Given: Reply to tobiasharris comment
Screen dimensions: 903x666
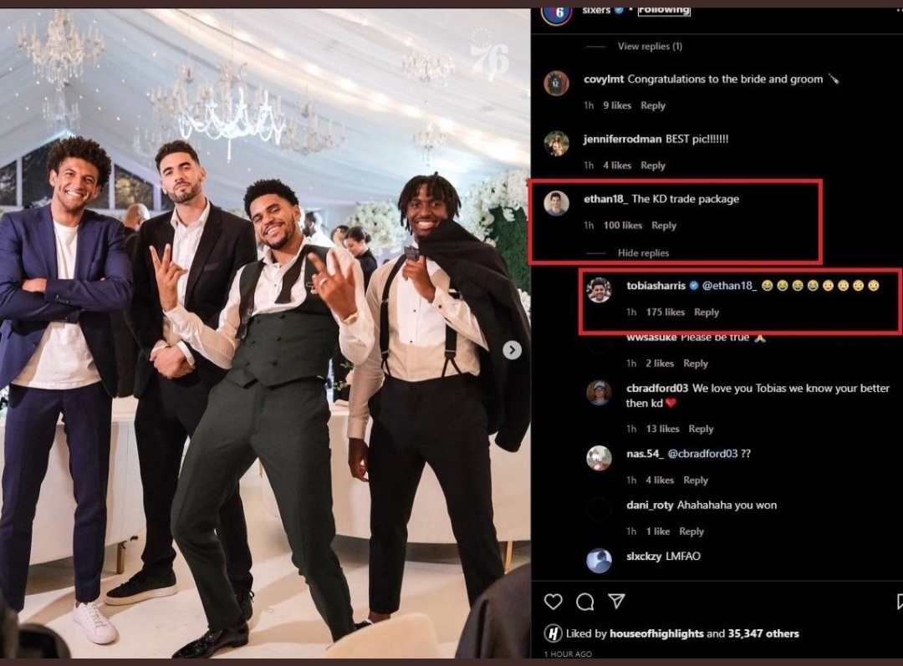Looking at the screenshot, I should tap(707, 313).
